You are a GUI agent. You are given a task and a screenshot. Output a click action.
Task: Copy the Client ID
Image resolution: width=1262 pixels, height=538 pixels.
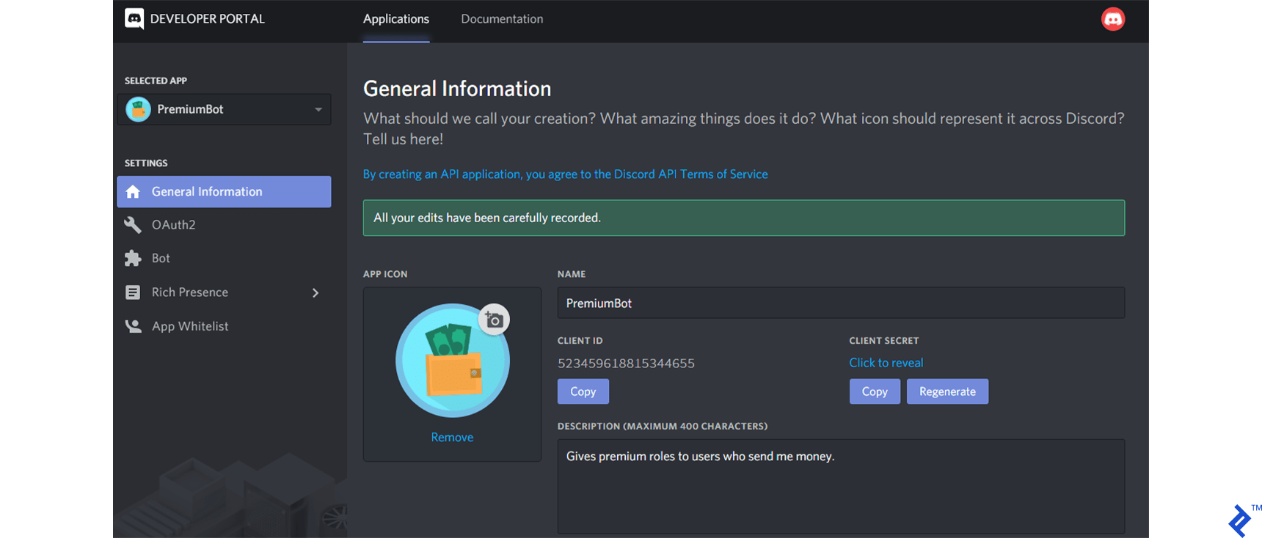coord(583,391)
